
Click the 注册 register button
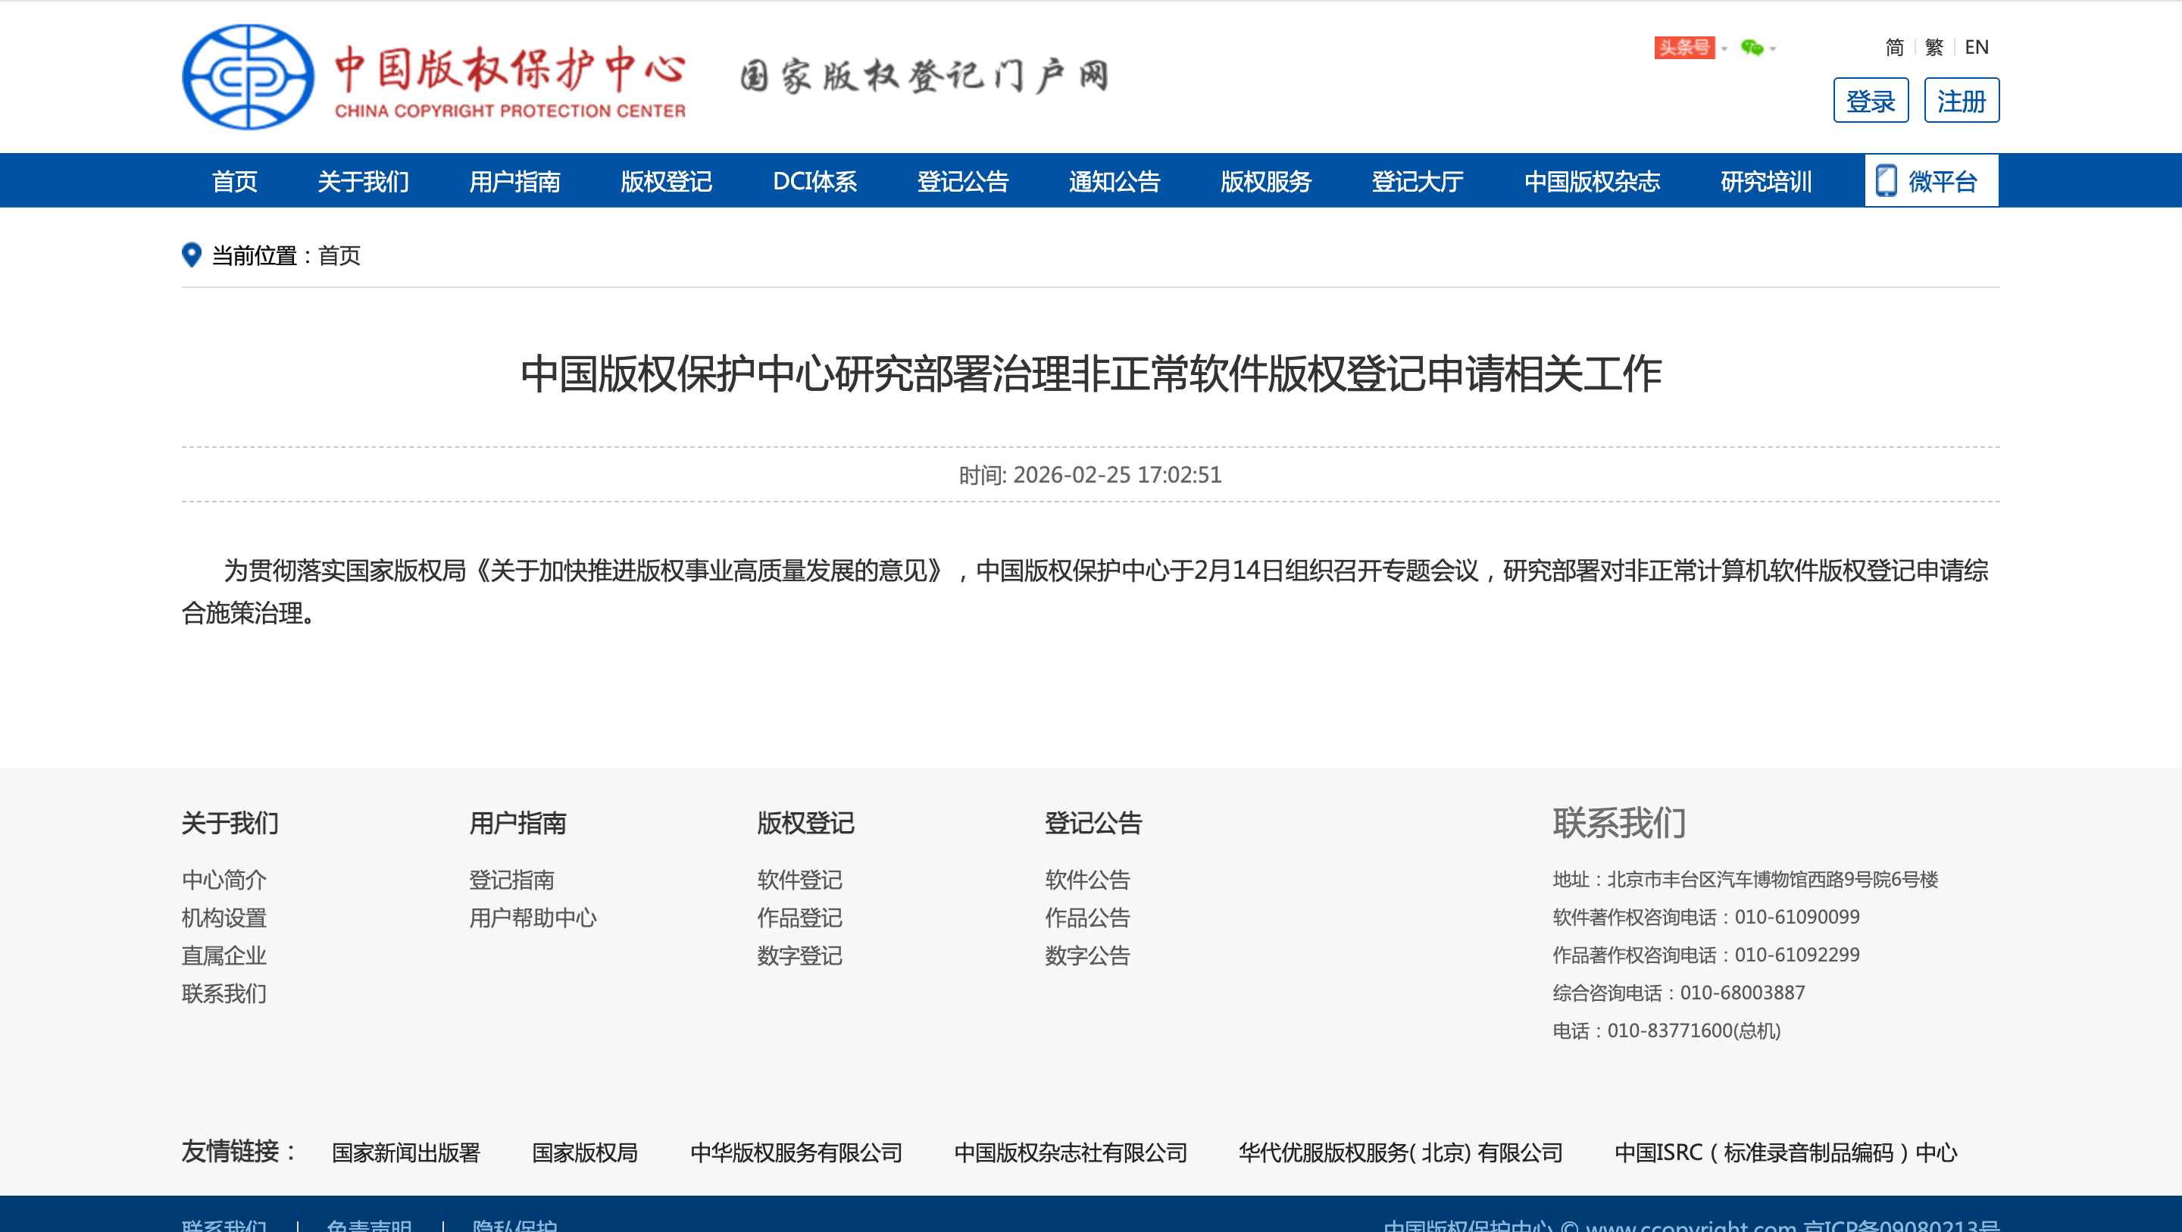click(1961, 101)
